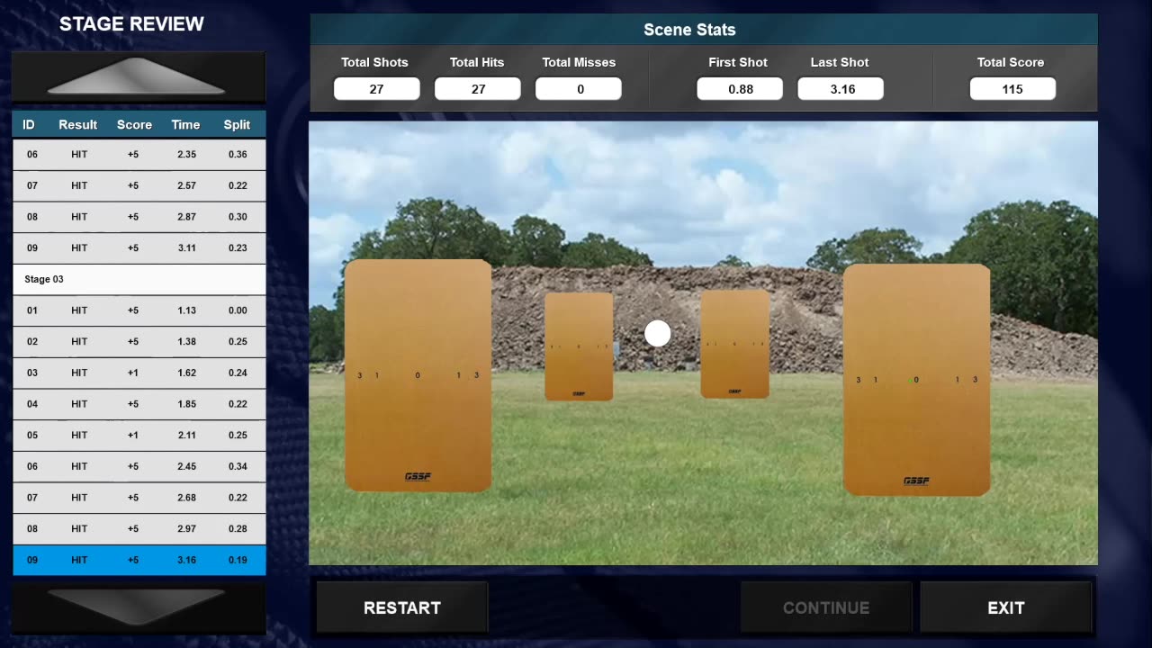Click the 0.00 split of shot 01

(x=238, y=310)
